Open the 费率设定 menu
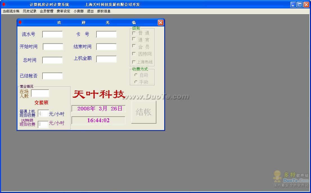Viewport: 311px width, 193px height. tap(64, 11)
